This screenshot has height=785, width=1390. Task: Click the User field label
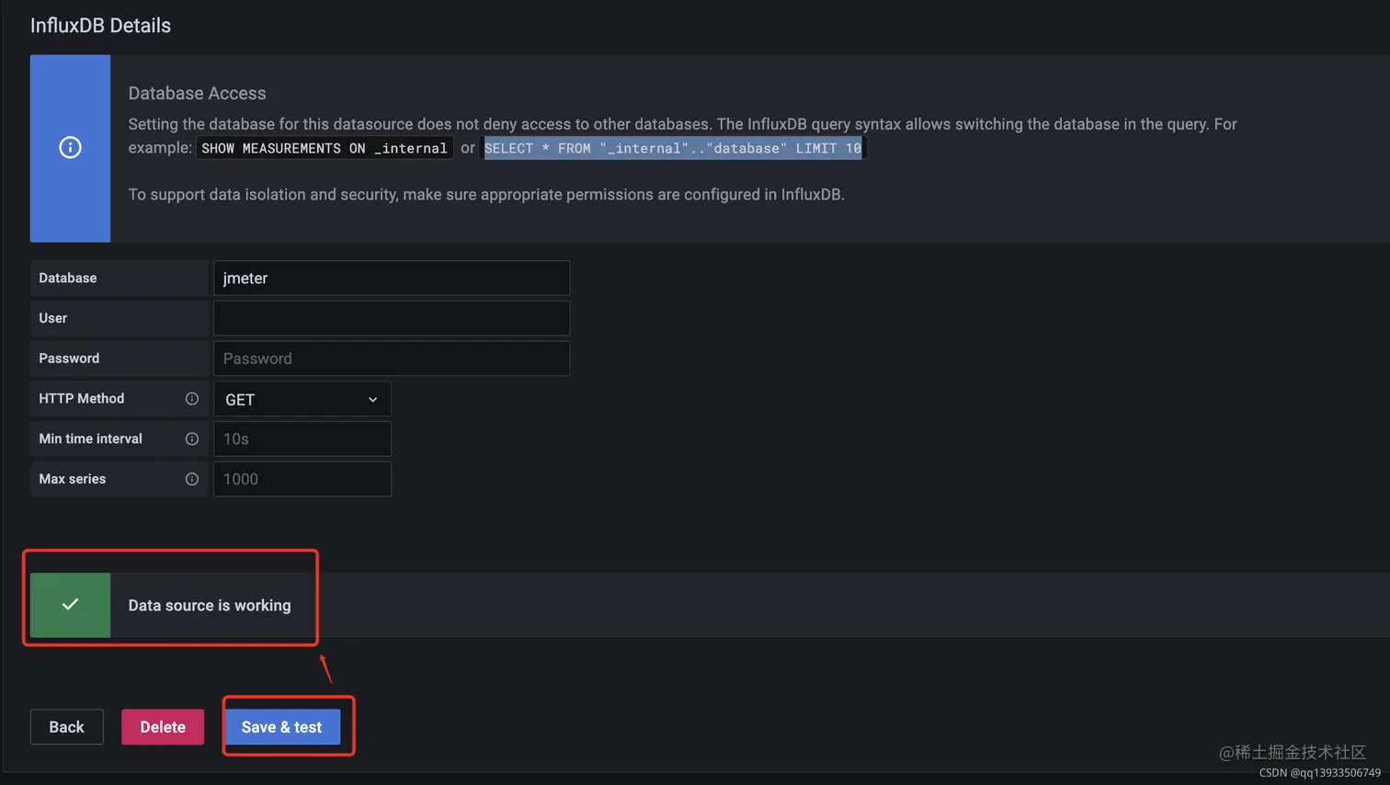[53, 318]
